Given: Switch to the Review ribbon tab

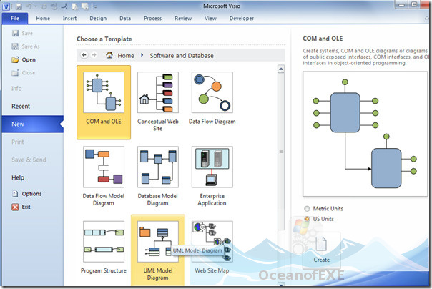Looking at the screenshot, I should tap(183, 19).
